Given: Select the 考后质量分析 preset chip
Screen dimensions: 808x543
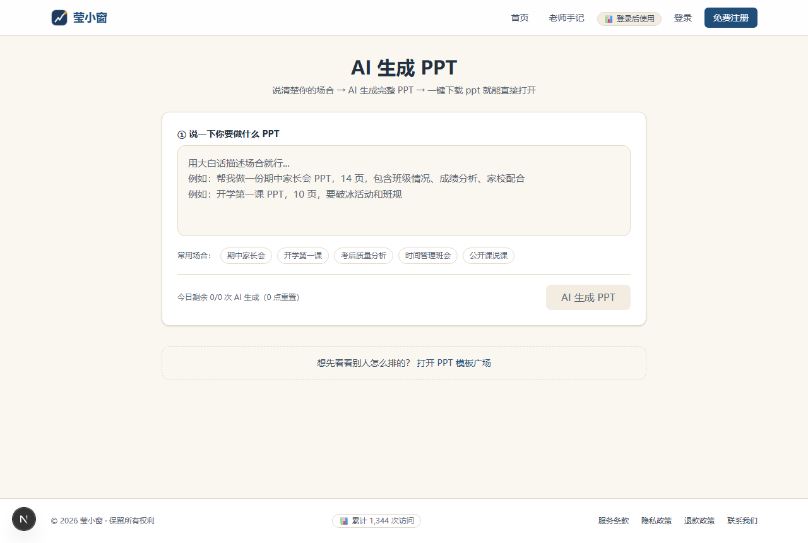Looking at the screenshot, I should click(x=364, y=256).
